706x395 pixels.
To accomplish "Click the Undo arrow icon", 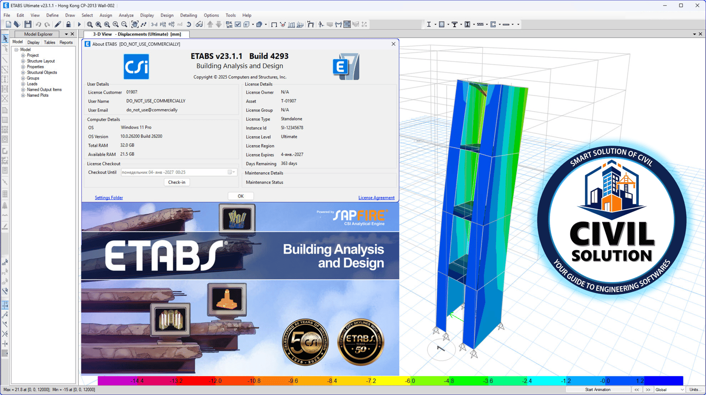I will 38,24.
